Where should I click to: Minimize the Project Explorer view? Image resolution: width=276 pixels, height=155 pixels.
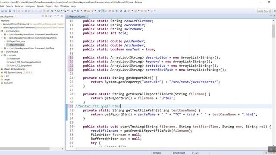click(58, 16)
